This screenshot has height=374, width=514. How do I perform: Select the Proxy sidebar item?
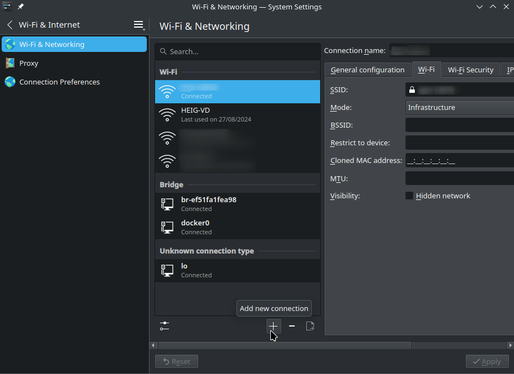point(29,63)
